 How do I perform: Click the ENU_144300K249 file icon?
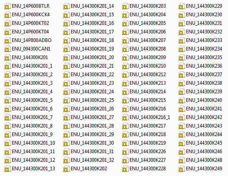pyautogui.click(x=181, y=169)
